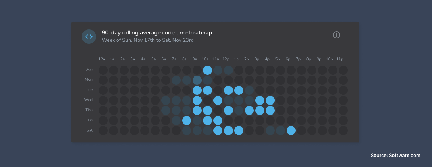Viewport: 432px width, 167px height.
Task: Click the week date range subtitle
Action: tap(148, 40)
